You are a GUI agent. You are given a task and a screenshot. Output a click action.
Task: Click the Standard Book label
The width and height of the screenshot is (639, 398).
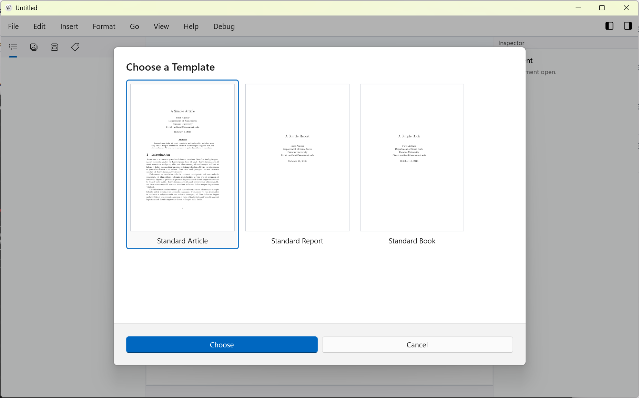(412, 241)
